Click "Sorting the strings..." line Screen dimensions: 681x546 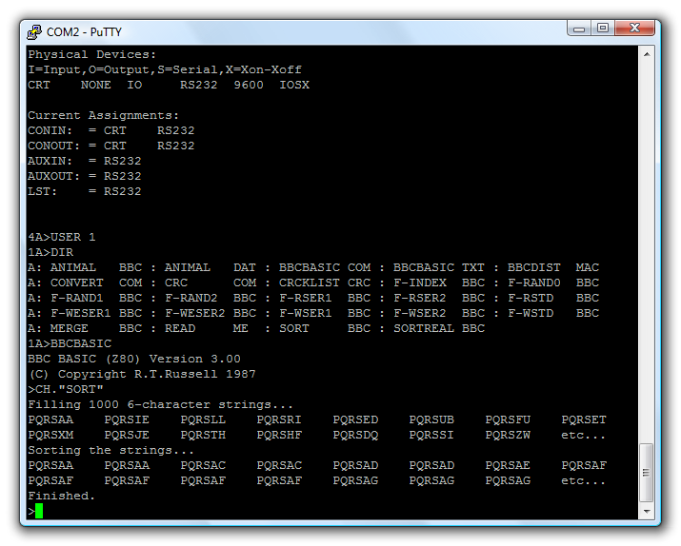point(110,450)
